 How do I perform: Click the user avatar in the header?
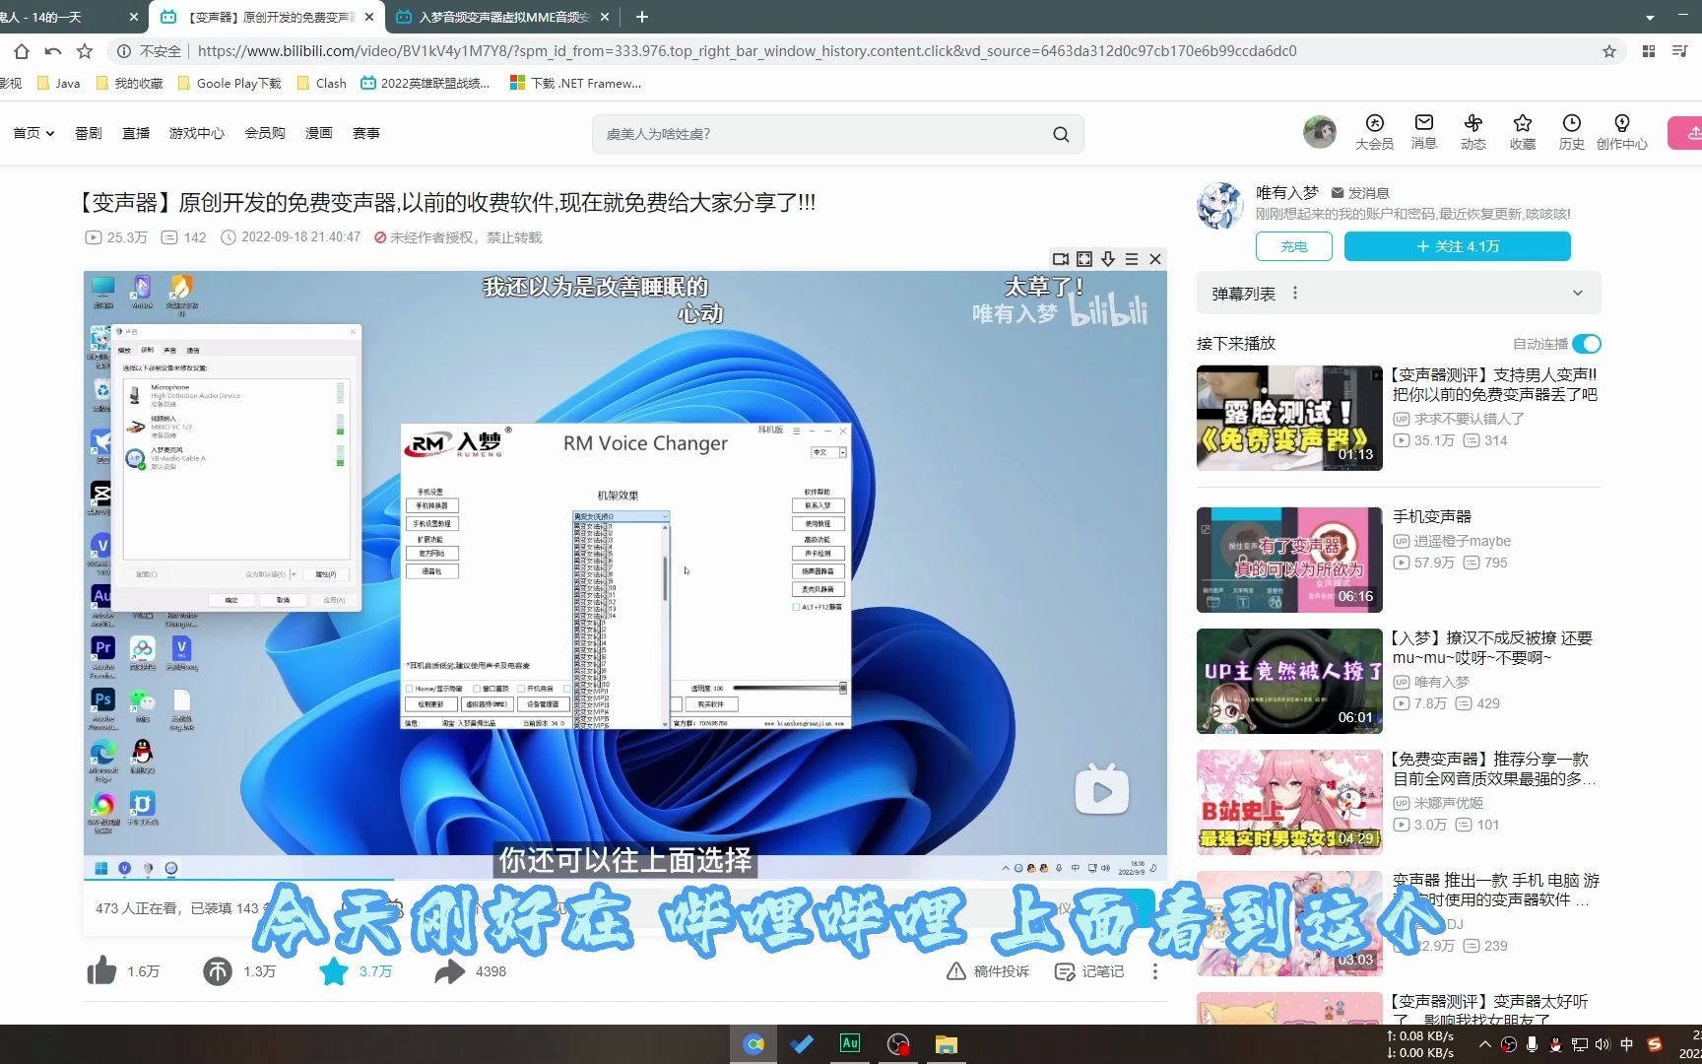tap(1320, 131)
